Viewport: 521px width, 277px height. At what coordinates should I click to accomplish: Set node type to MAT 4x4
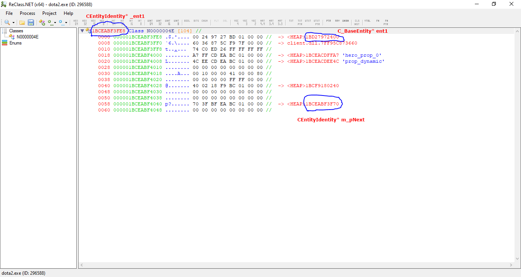click(262, 22)
